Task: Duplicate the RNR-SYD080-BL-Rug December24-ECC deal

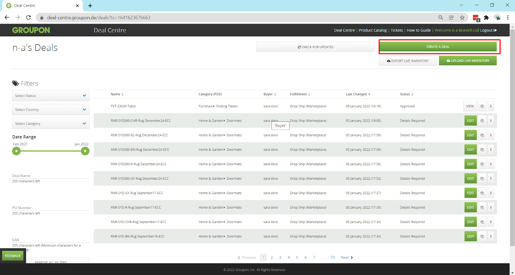Action: [482, 135]
